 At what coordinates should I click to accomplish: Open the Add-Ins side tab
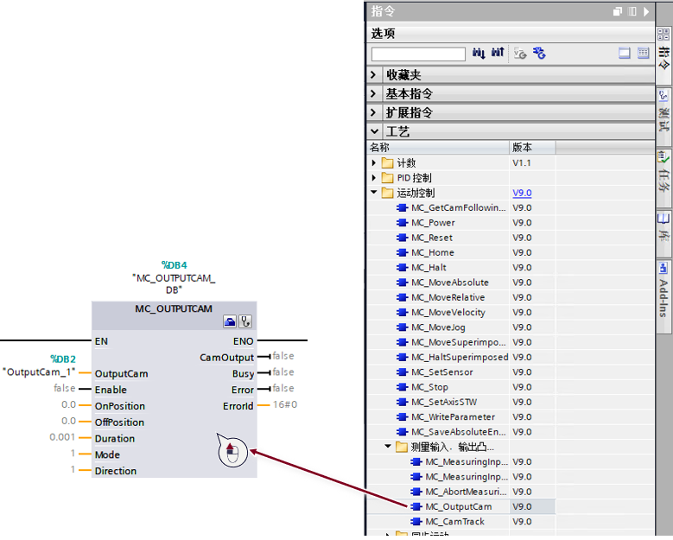[x=663, y=289]
